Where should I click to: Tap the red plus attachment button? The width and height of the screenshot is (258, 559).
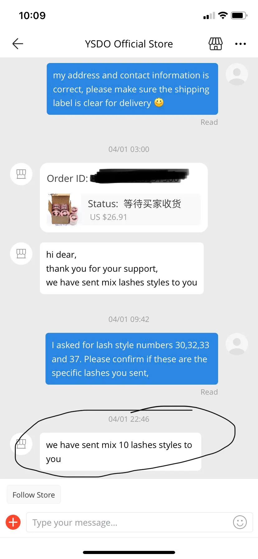(13, 522)
